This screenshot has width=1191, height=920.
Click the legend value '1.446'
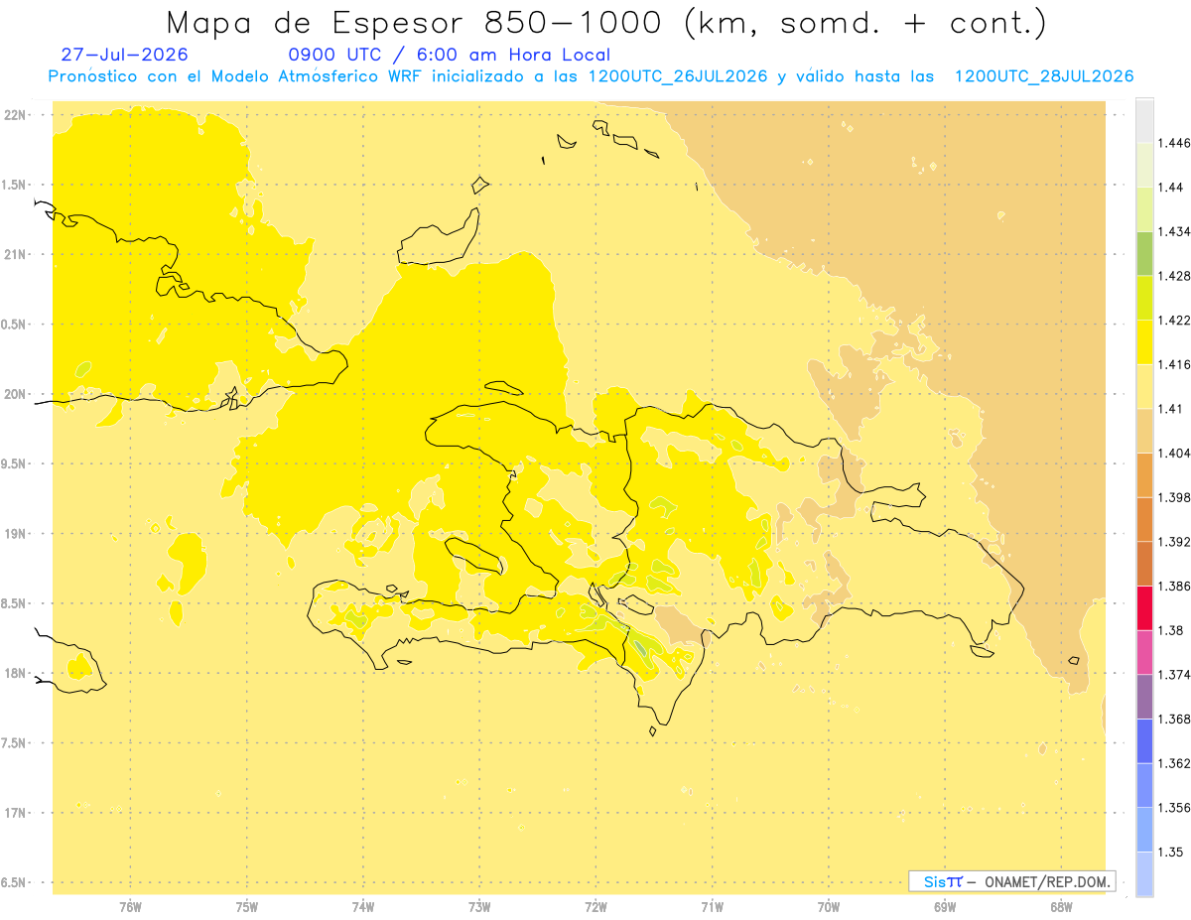1174,143
